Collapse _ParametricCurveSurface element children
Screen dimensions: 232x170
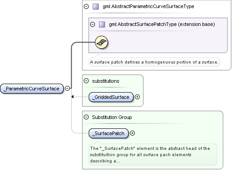[68, 89]
